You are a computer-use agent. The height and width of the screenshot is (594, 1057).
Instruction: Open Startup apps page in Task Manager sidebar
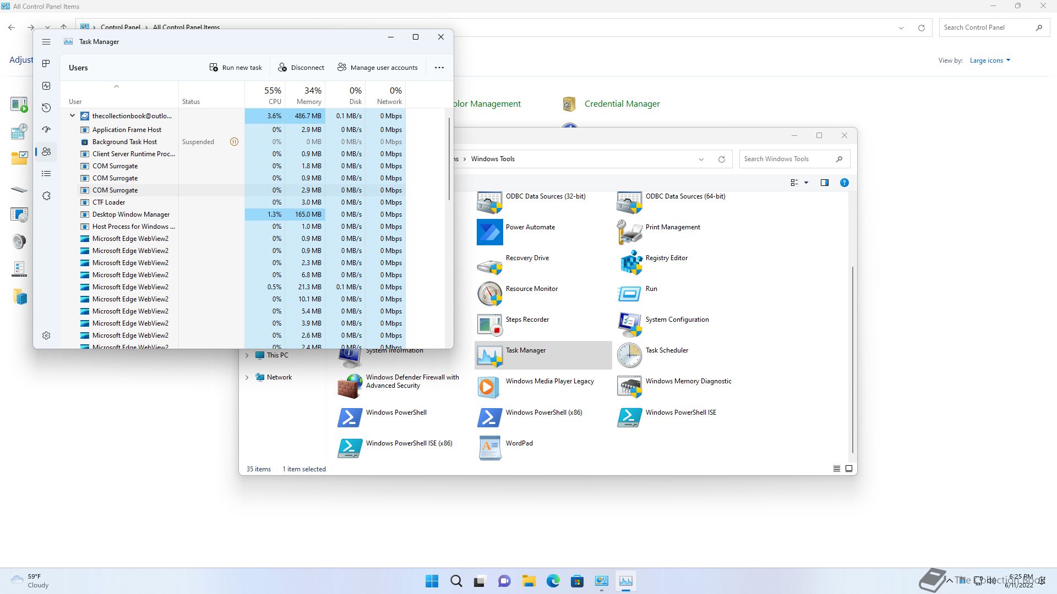(46, 130)
